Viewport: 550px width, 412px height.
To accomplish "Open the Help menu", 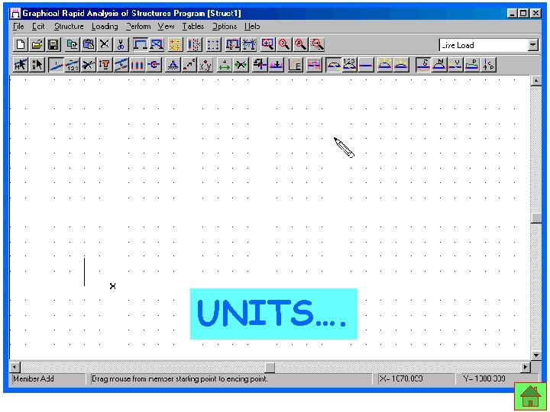I will tap(252, 26).
